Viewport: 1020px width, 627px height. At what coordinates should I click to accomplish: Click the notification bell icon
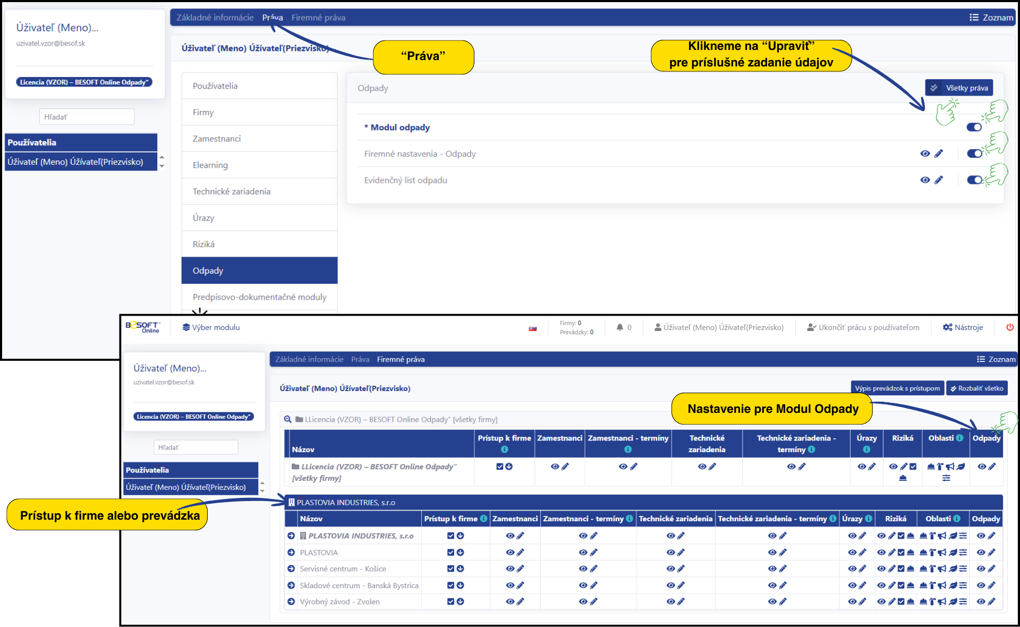619,327
